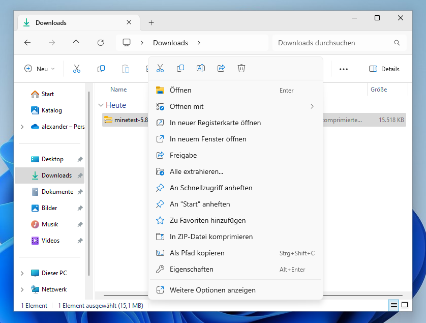This screenshot has height=323, width=426.
Task: Close the Downloads tab
Action: pos(129,22)
